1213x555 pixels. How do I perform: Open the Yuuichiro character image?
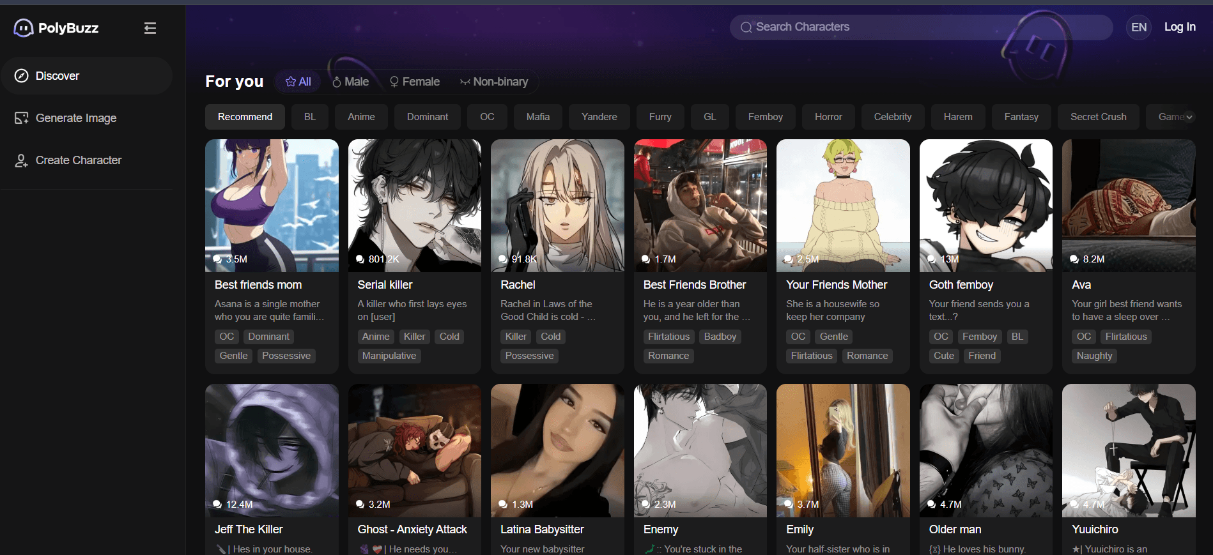pyautogui.click(x=1129, y=450)
